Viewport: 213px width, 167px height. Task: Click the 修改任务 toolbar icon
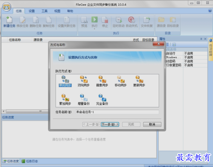[22, 20]
